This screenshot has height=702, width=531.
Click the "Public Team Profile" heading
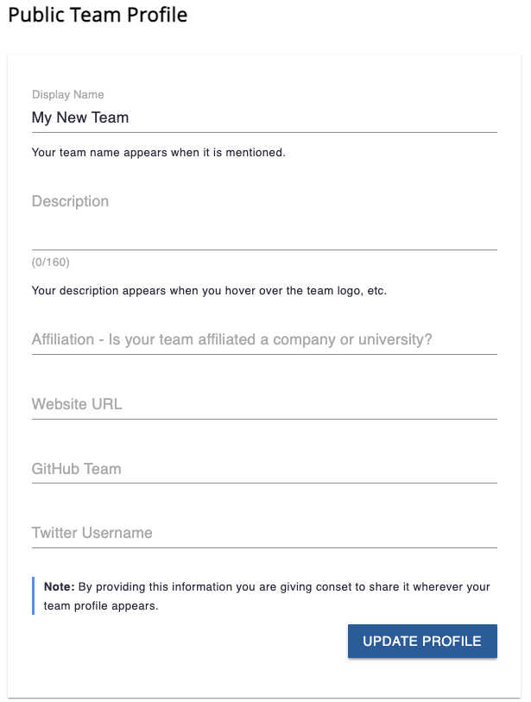tap(98, 16)
